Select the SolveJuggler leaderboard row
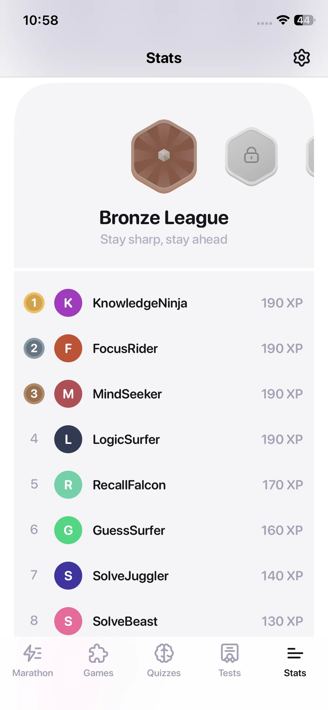This screenshot has height=710, width=328. (164, 576)
